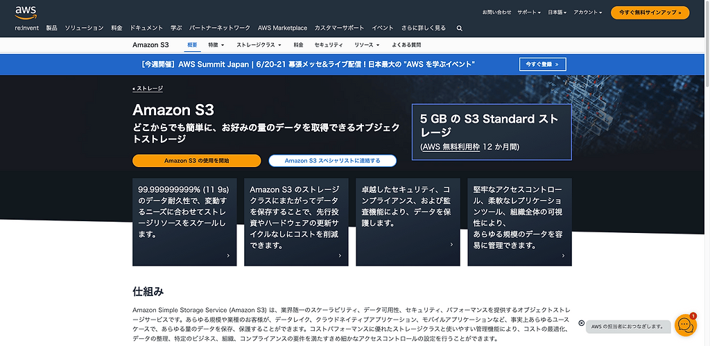The height and width of the screenshot is (346, 710).
Task: Click Amazon S3 スペシャリストに連絡する button
Action: click(x=332, y=161)
